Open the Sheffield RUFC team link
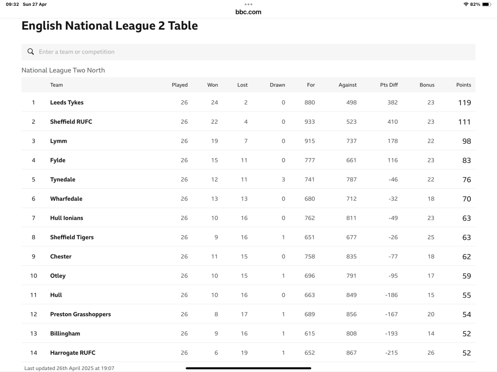This screenshot has width=497, height=372. 71,122
